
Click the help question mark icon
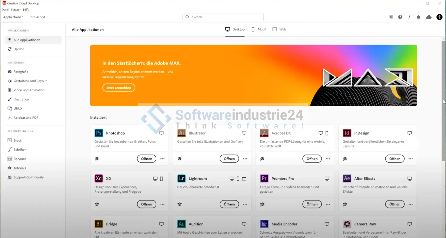(x=400, y=17)
